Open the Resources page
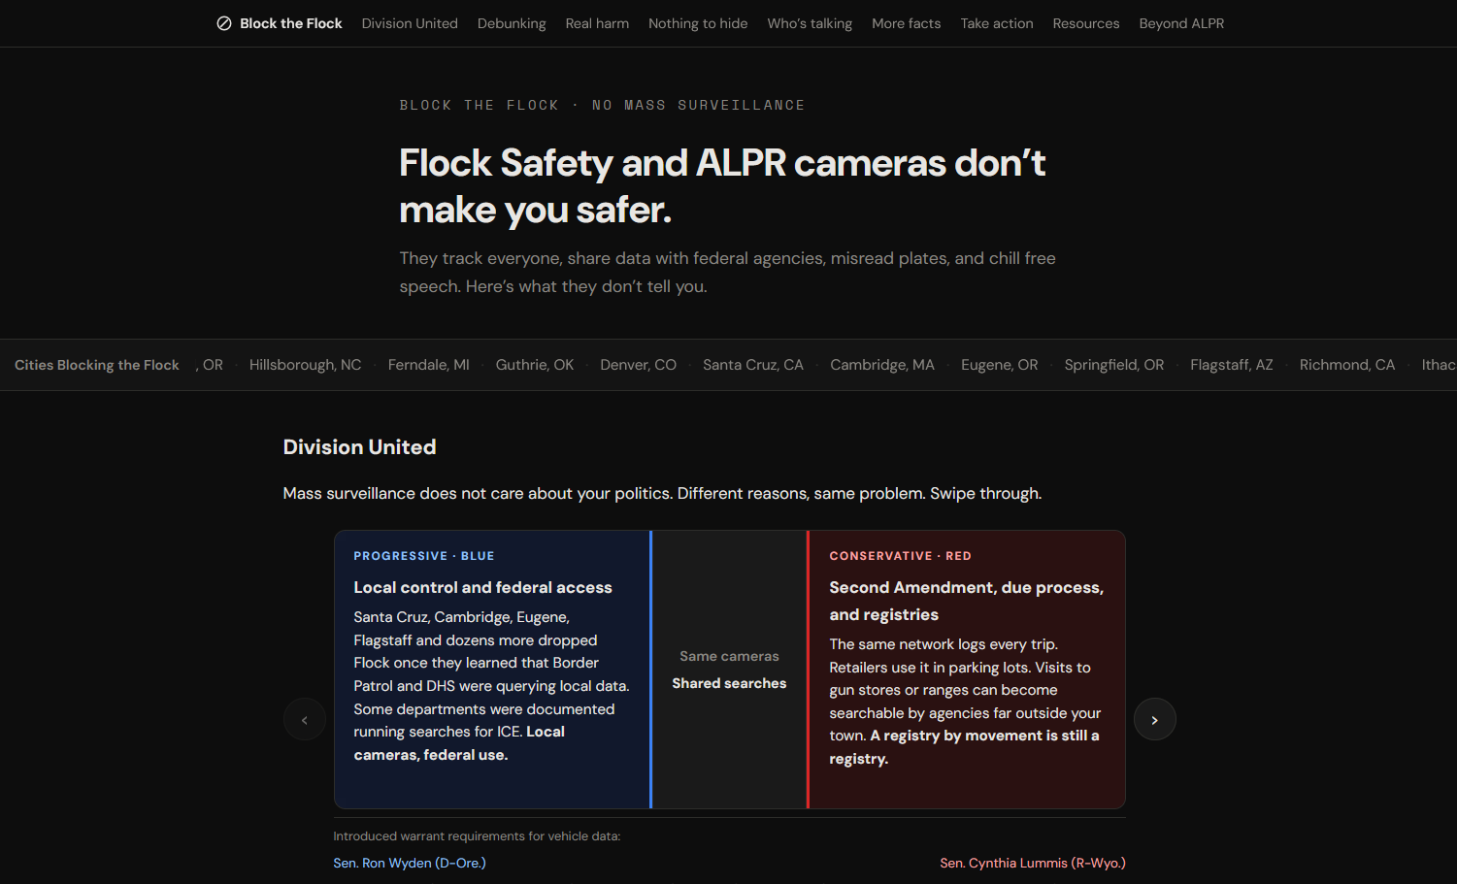This screenshot has width=1457, height=884. (1086, 23)
